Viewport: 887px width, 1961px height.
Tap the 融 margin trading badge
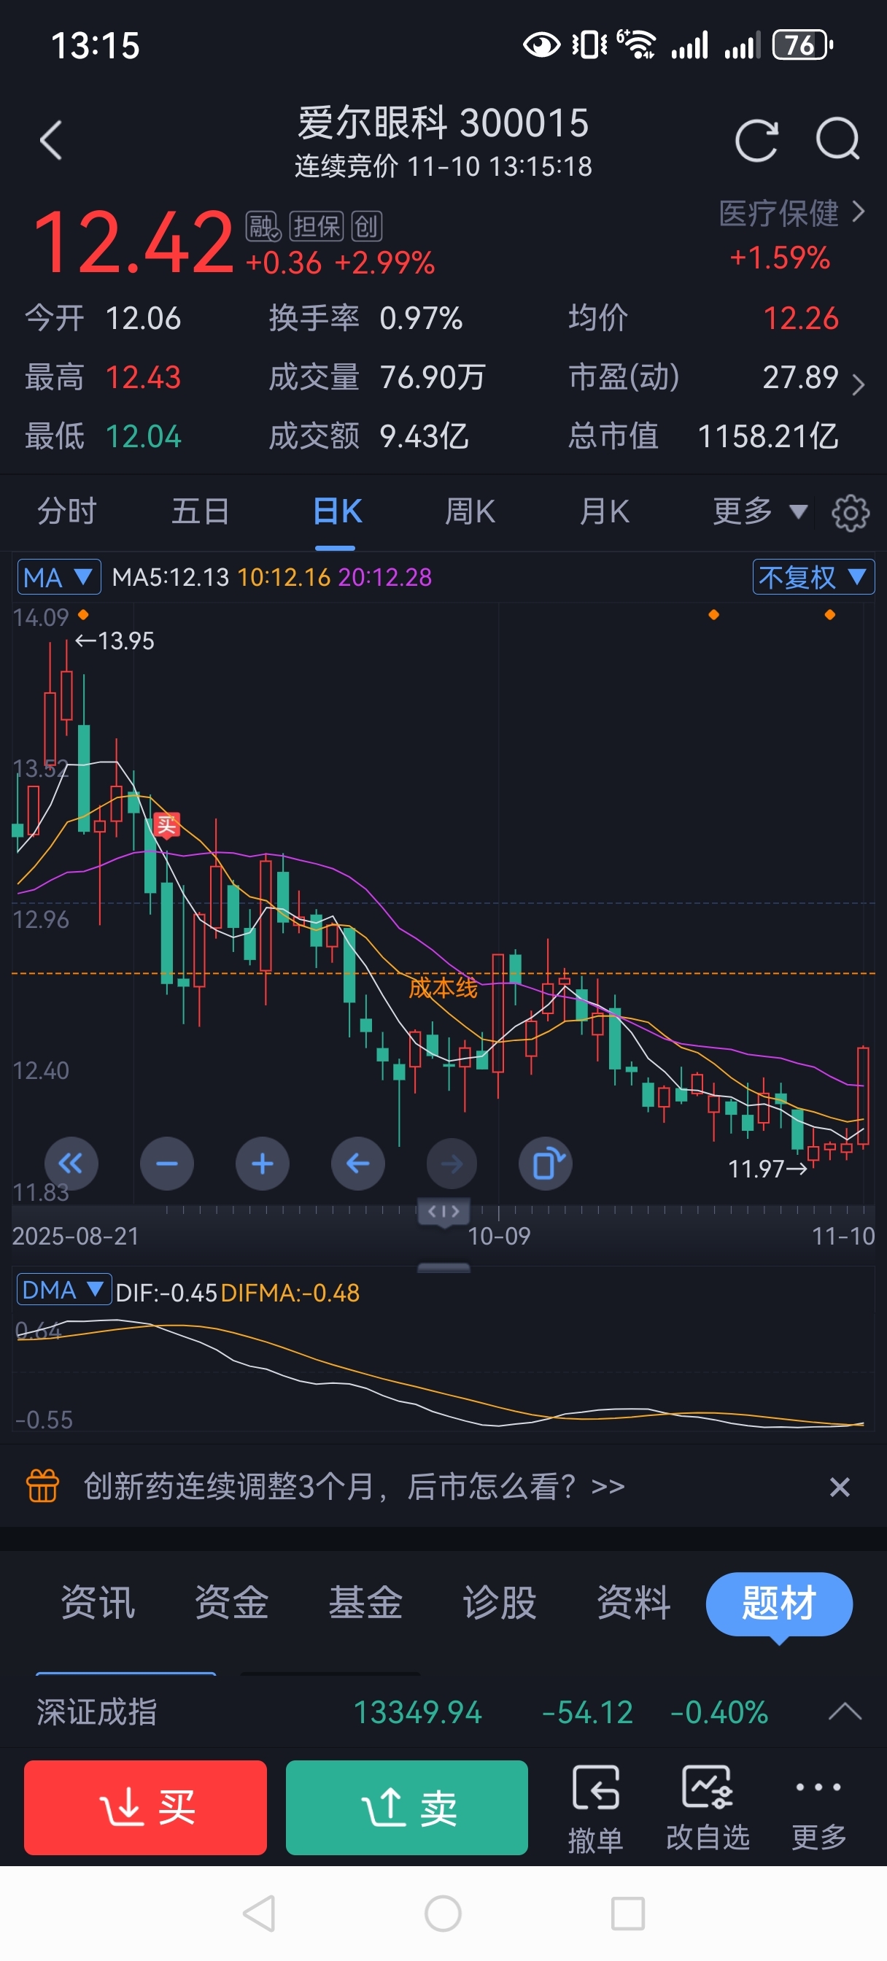pyautogui.click(x=263, y=227)
